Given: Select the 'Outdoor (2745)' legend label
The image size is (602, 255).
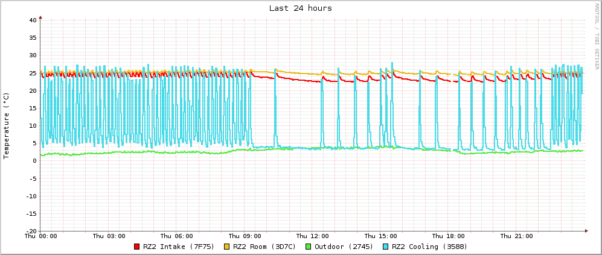Looking at the screenshot, I should (x=344, y=247).
